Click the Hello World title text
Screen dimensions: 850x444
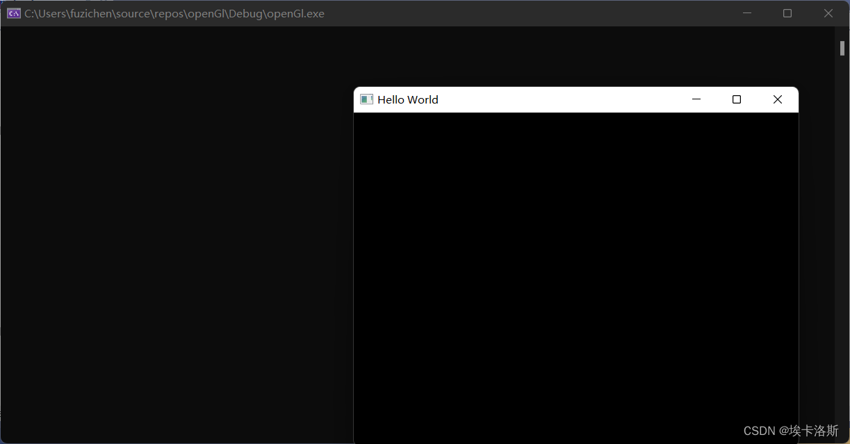point(408,99)
